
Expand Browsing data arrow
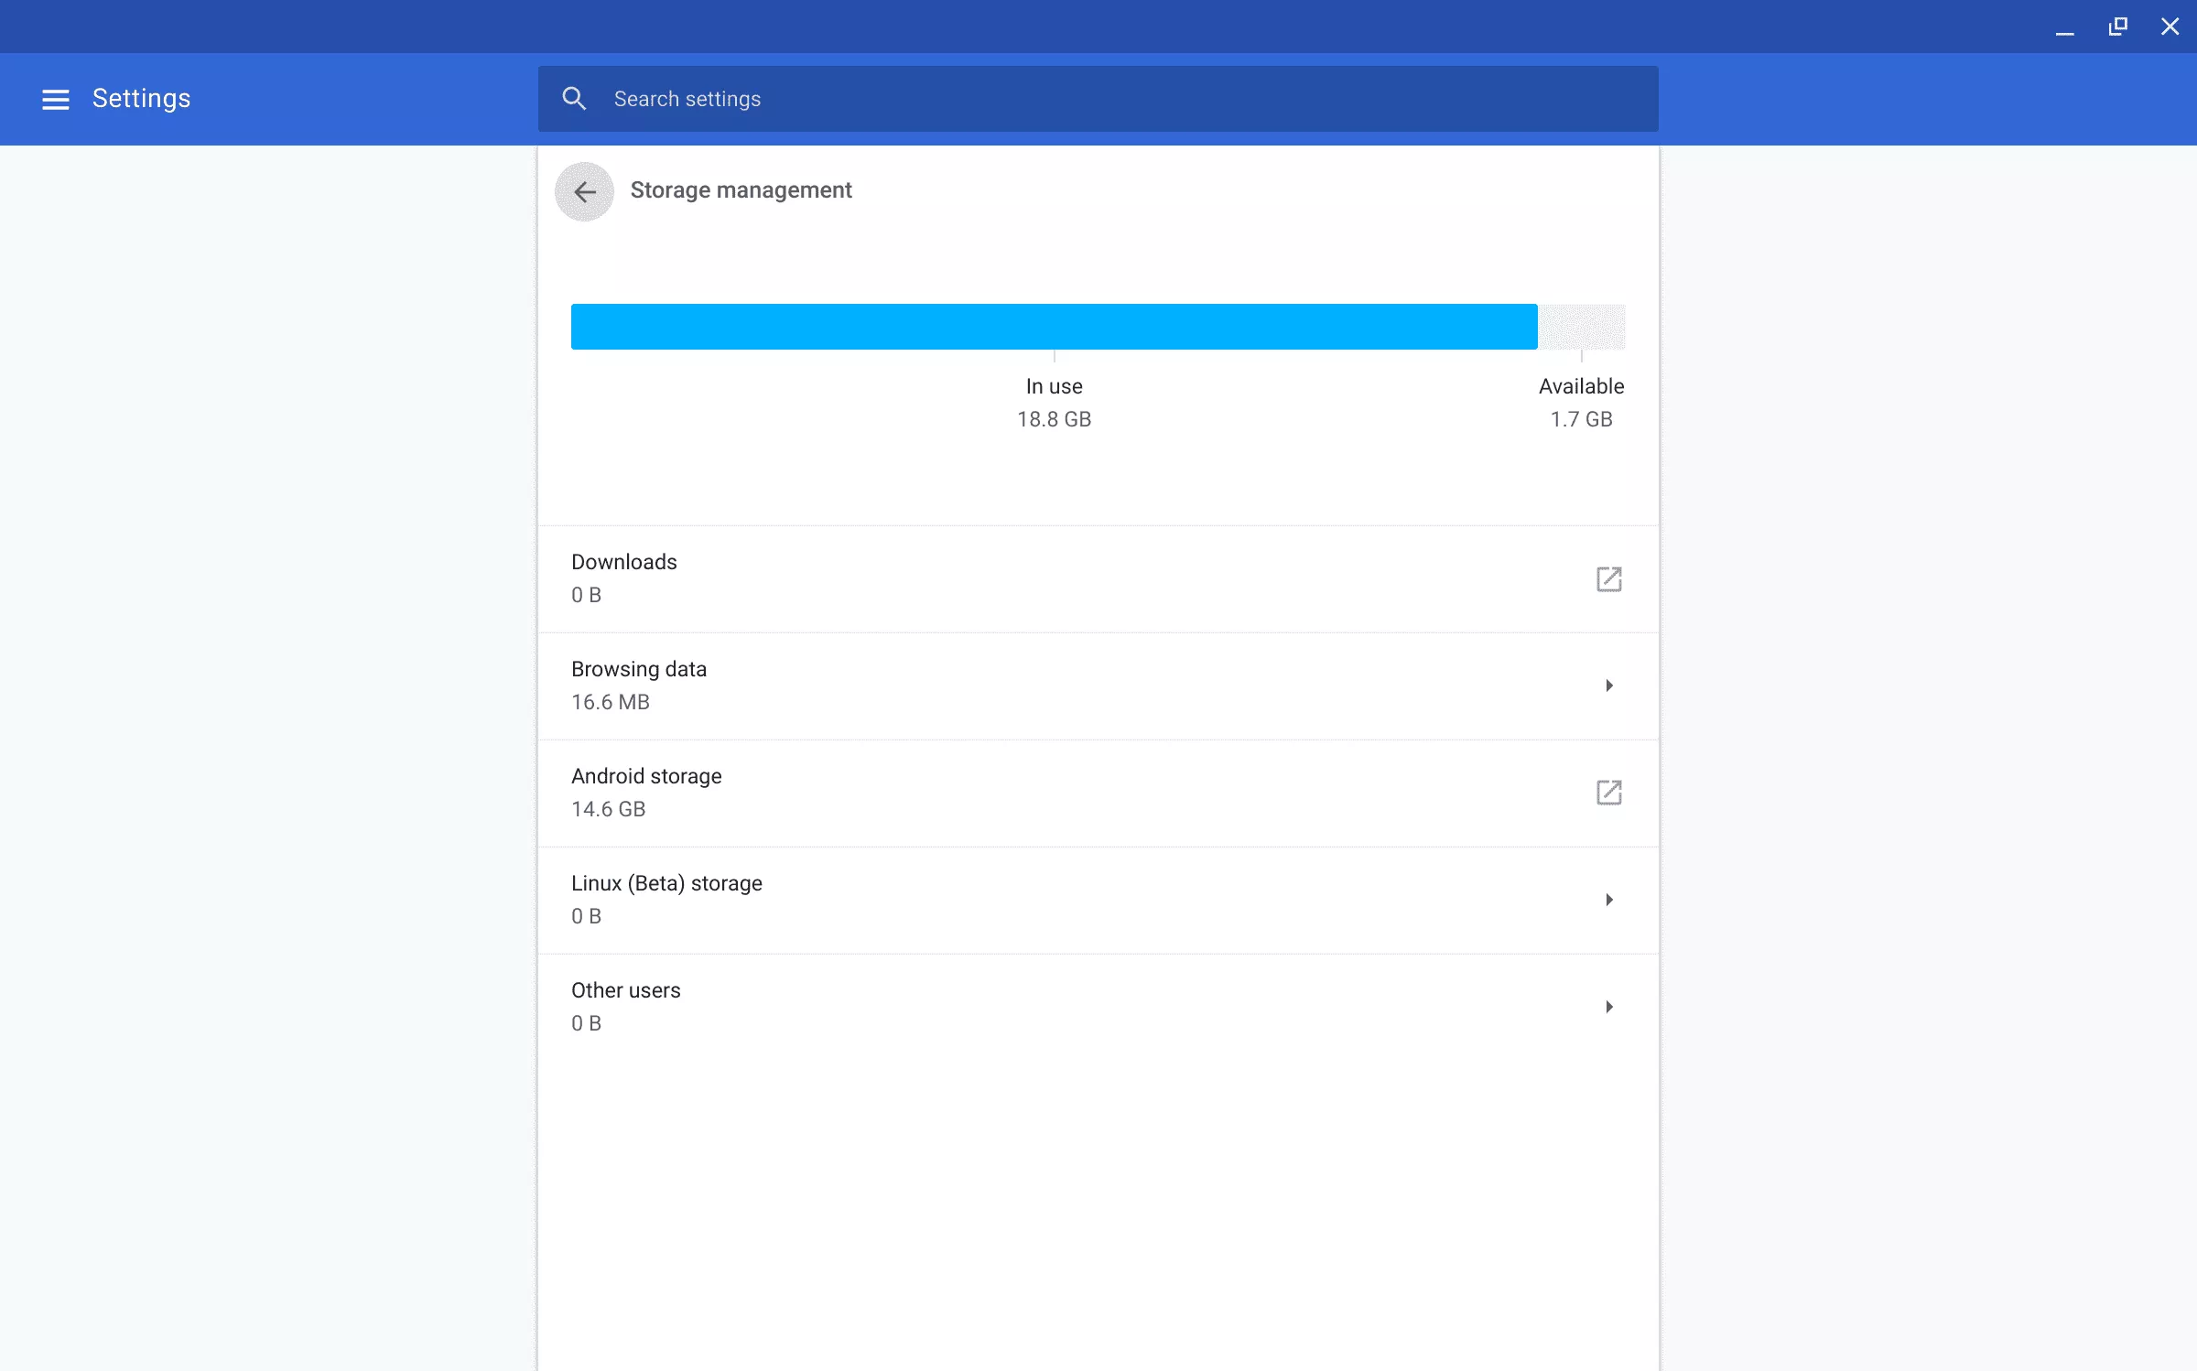coord(1608,685)
